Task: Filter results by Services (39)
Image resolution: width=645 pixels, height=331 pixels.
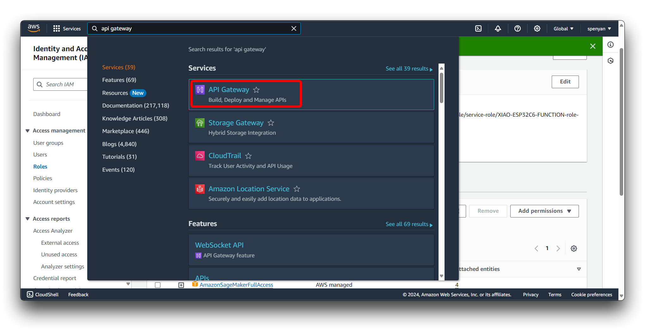Action: pos(119,67)
